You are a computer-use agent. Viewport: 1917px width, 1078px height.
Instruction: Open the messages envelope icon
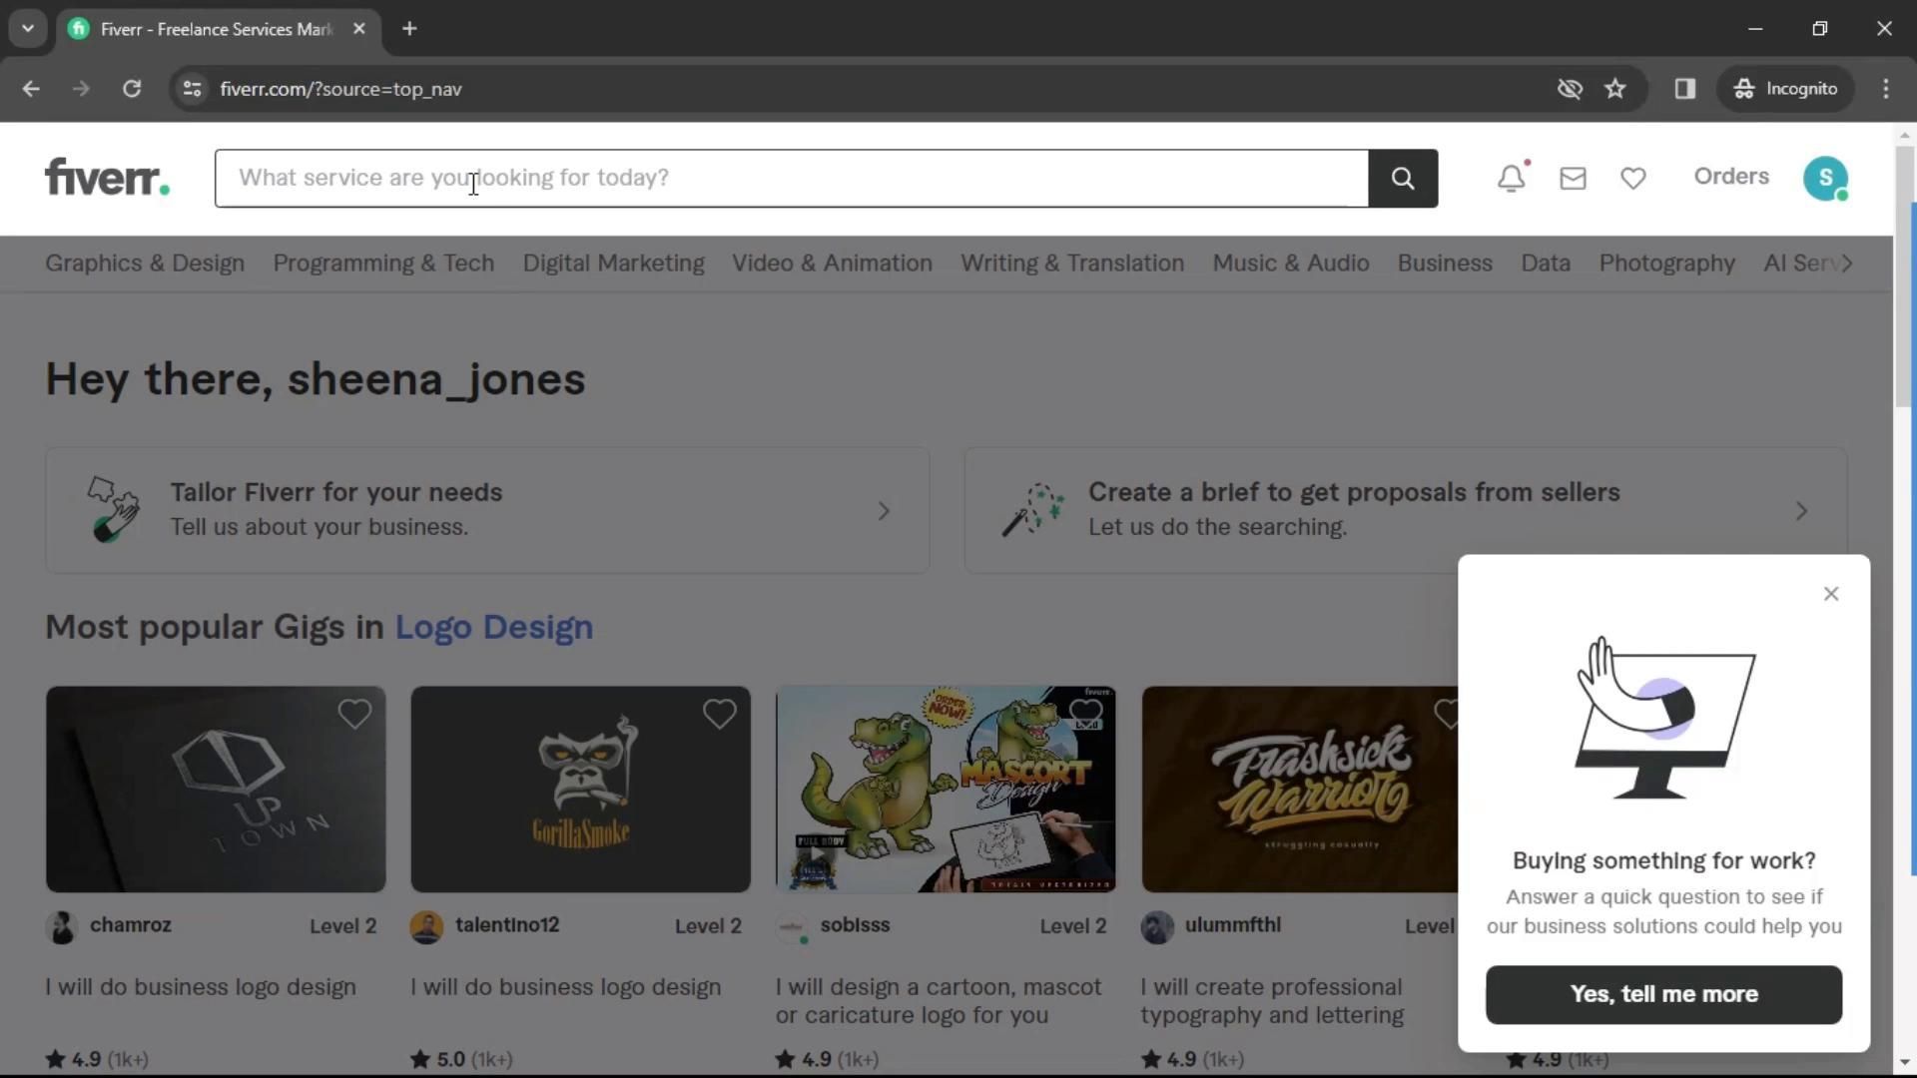1573,178
